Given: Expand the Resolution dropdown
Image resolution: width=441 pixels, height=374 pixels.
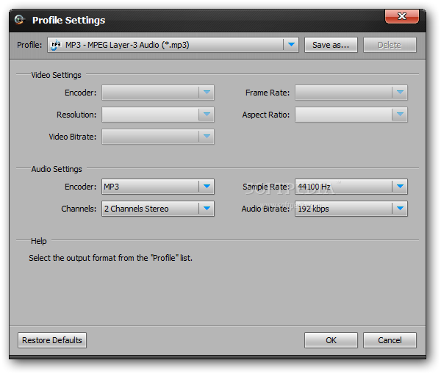Looking at the screenshot, I should coord(158,115).
